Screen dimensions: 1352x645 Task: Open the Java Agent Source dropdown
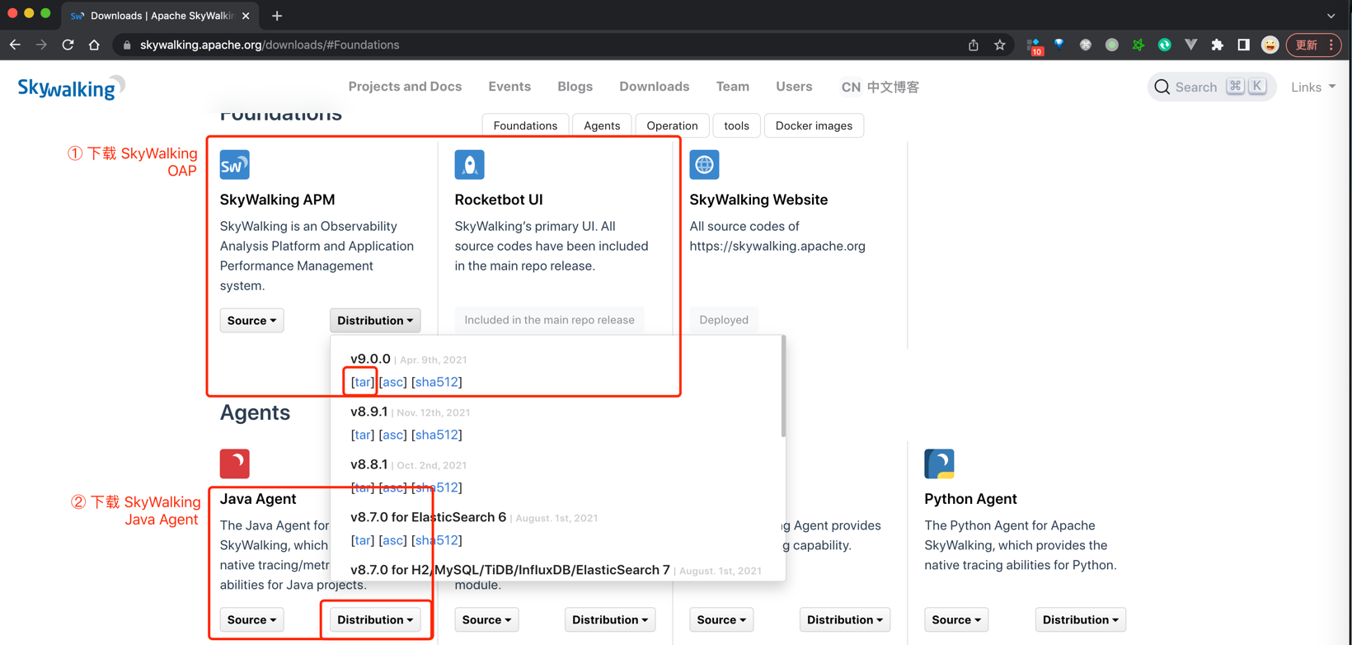tap(251, 619)
